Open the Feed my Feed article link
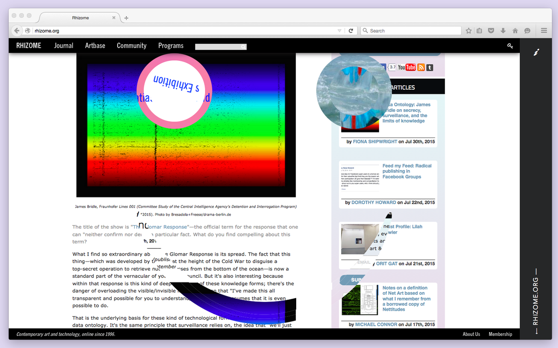Viewport: 558px width, 348px height. point(407,171)
